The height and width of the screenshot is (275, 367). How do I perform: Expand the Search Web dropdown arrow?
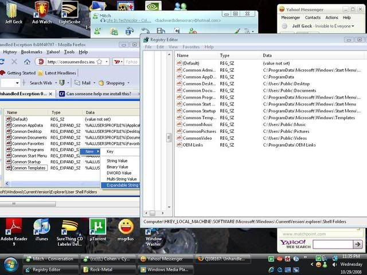(56, 82)
